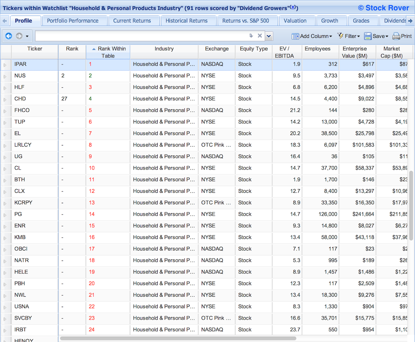Select the UG ticker cell
Viewport: 415px width, 342px height.
pos(35,156)
